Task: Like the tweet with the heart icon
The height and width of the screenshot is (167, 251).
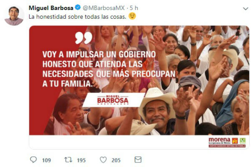Action: (103, 160)
